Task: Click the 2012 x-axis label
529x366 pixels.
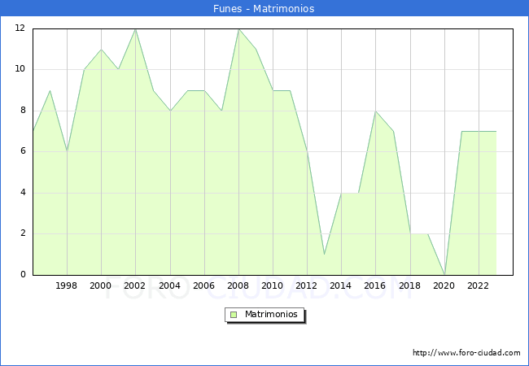Action: click(x=307, y=285)
